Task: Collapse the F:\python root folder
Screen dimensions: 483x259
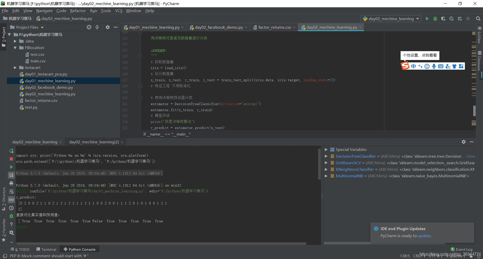Action: [10, 34]
